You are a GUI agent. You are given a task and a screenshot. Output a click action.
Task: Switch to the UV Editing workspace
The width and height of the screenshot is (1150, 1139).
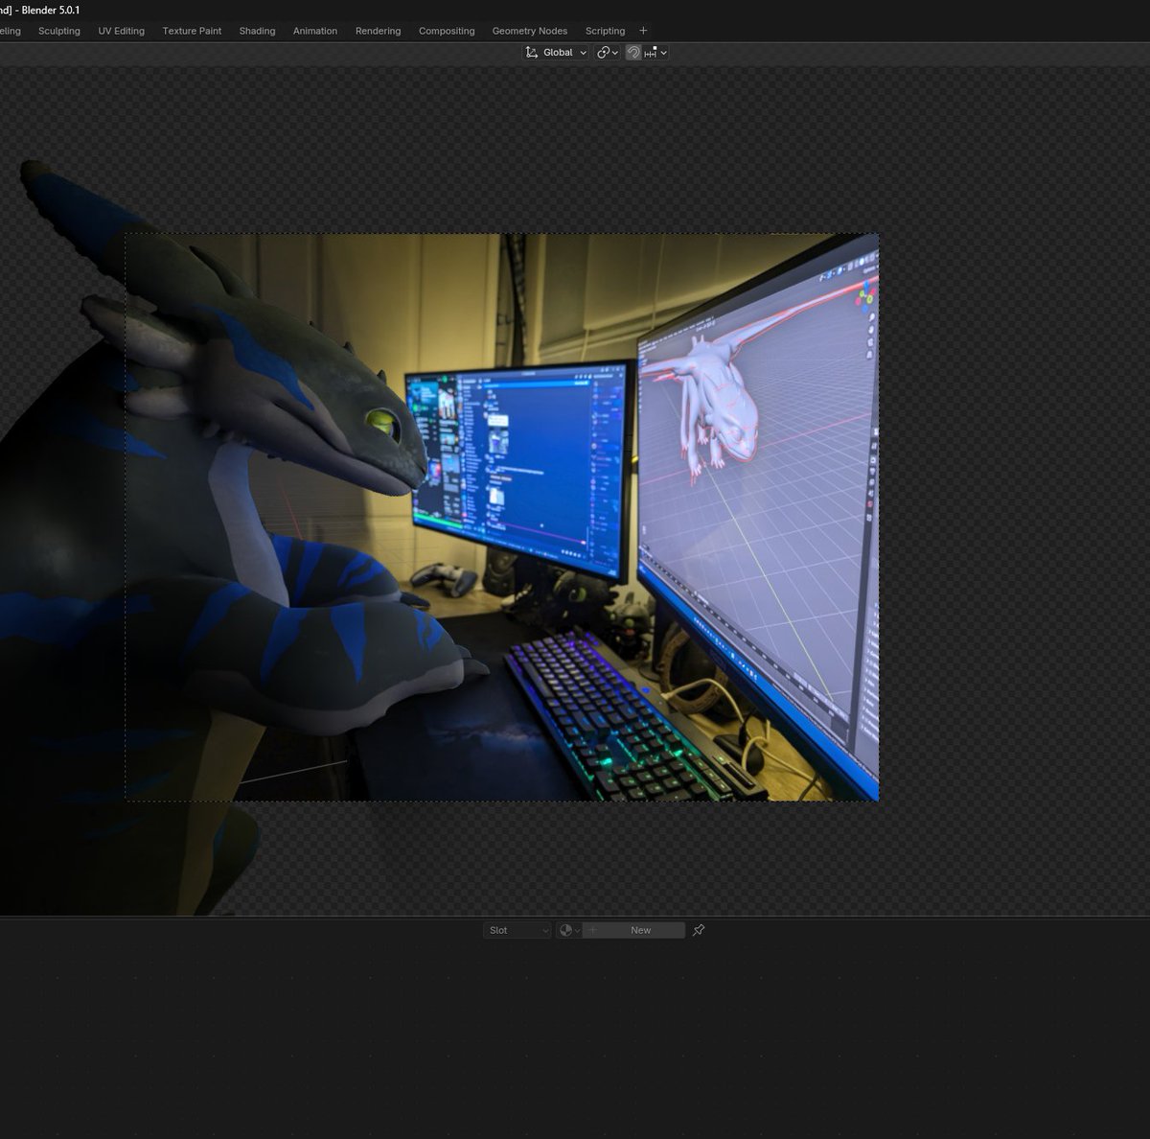122,31
